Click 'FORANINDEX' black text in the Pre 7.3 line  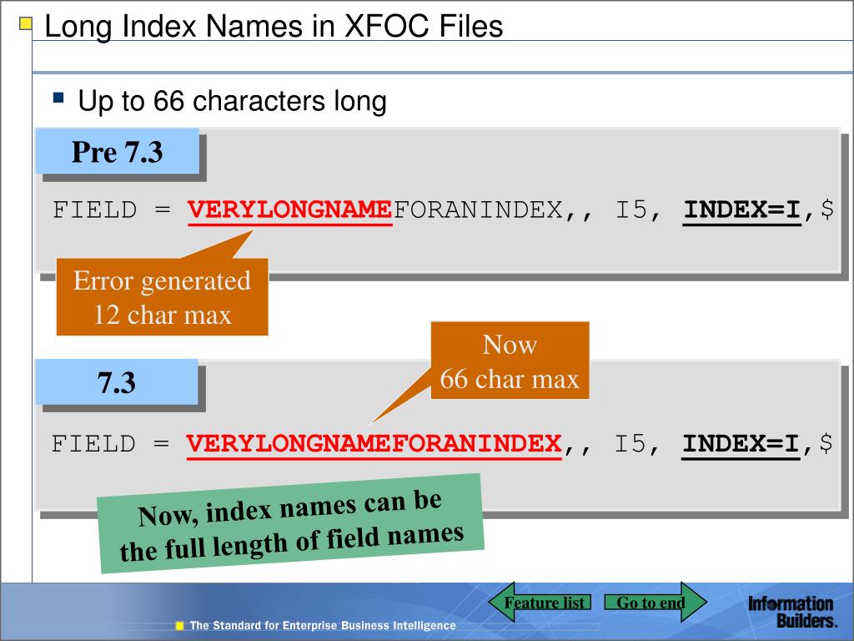tap(478, 209)
